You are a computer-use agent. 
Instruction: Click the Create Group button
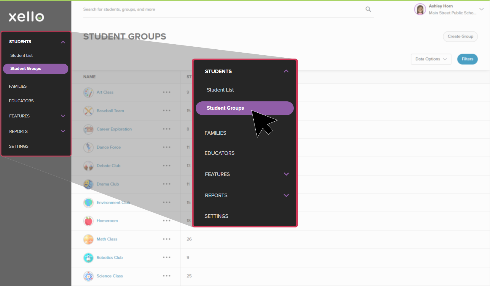click(x=460, y=37)
